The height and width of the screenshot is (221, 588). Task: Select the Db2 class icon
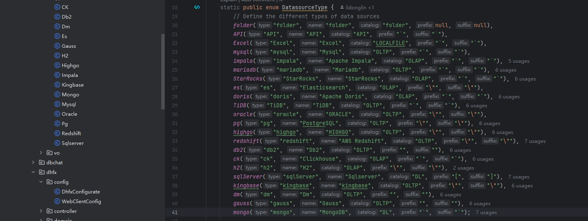pyautogui.click(x=57, y=17)
